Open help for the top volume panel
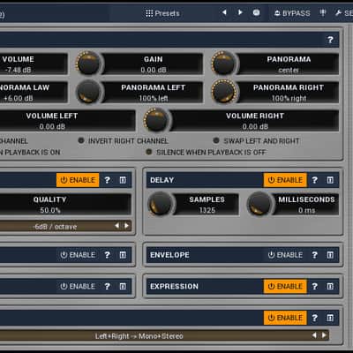This screenshot has height=353, width=353. tap(330, 40)
